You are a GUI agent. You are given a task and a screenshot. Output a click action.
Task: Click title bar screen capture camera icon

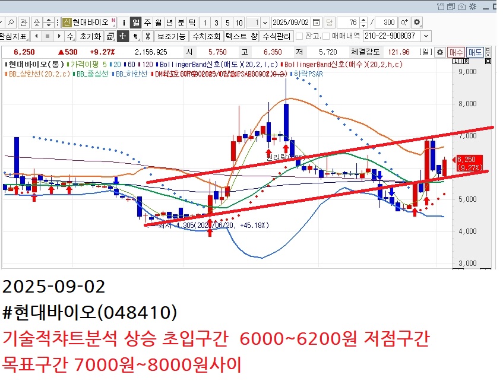(461, 7)
